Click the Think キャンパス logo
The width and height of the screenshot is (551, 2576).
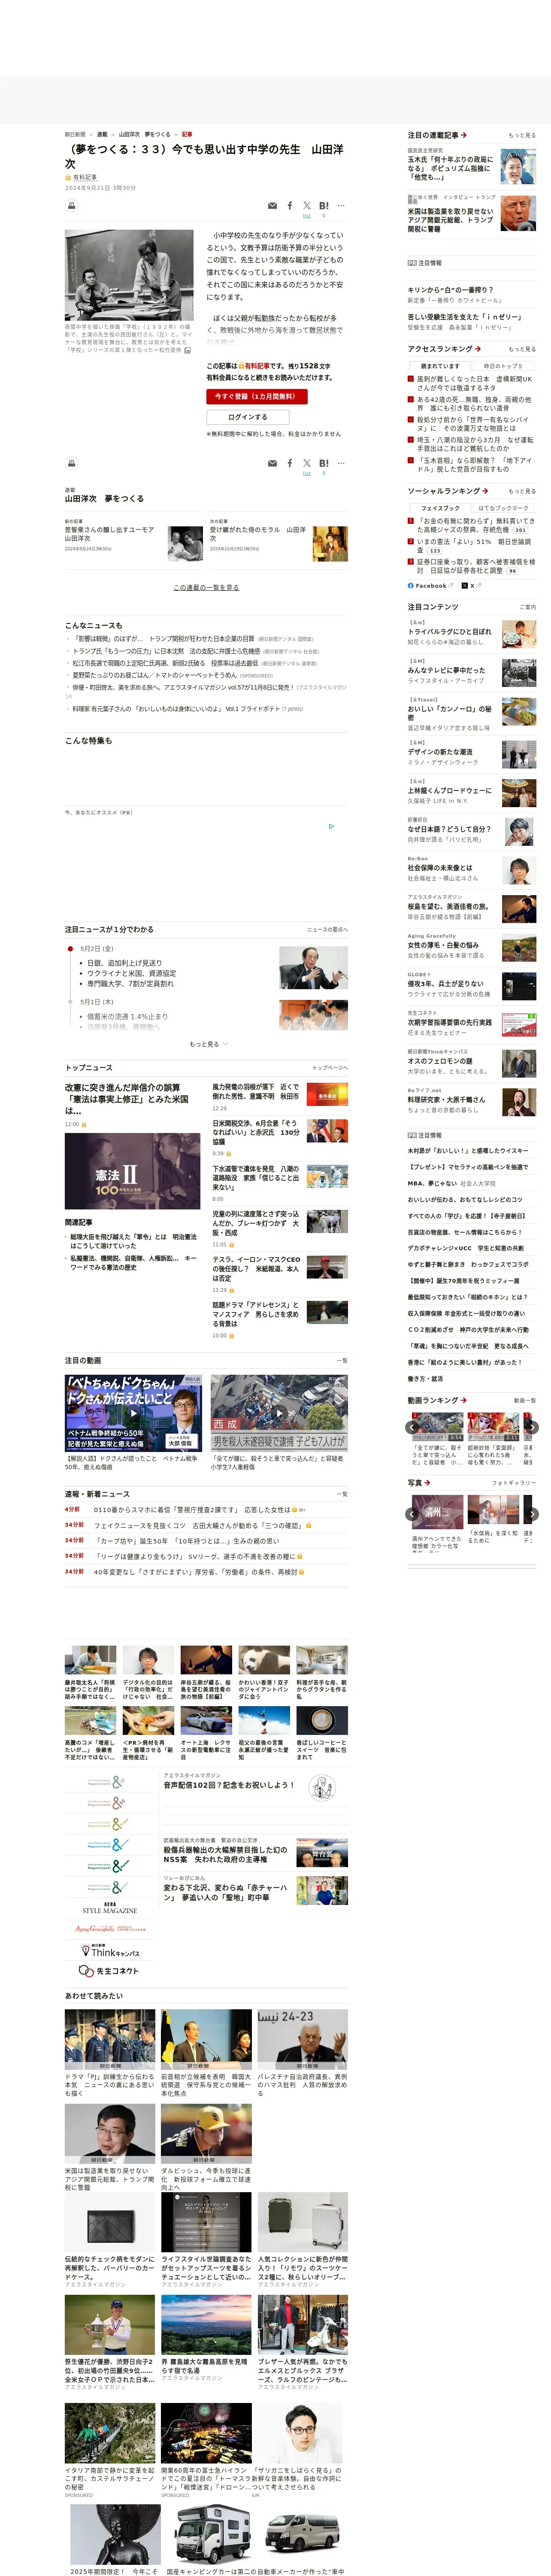[110, 1950]
